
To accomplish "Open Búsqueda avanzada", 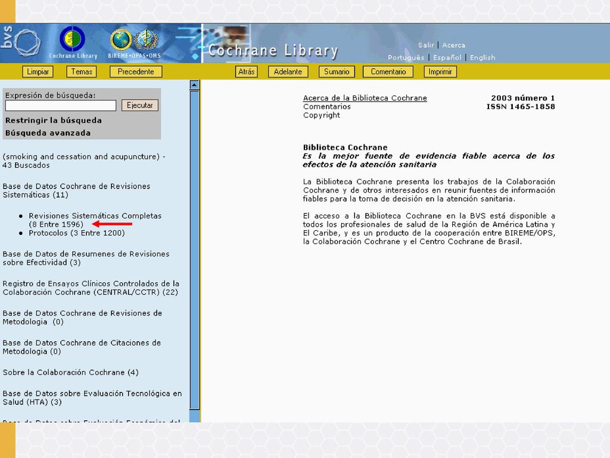I will point(48,133).
